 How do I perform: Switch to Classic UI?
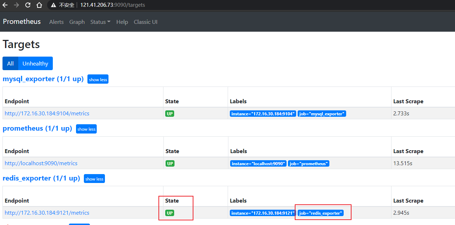tap(146, 22)
